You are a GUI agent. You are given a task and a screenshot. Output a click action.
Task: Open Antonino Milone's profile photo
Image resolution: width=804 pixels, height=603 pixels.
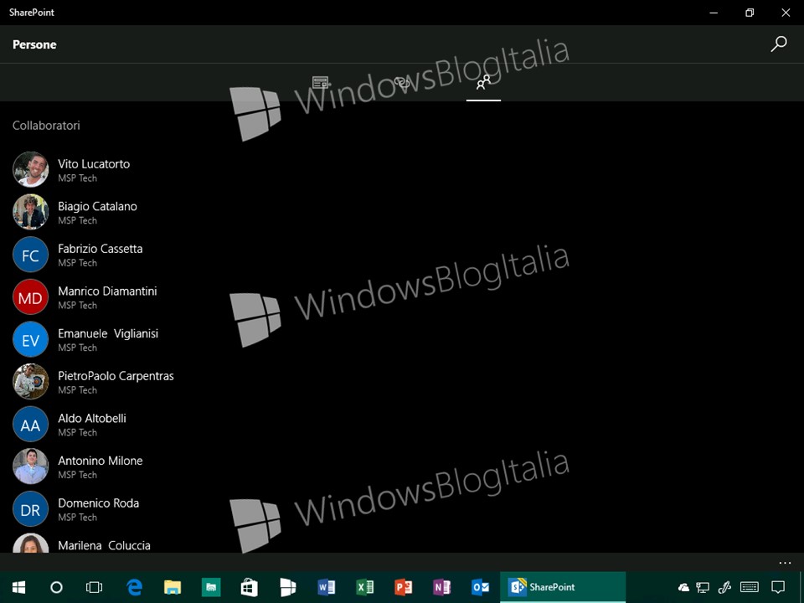pos(31,466)
